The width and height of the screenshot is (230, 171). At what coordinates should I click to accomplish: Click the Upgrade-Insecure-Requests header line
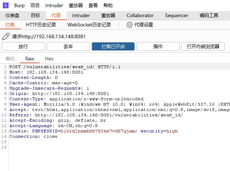click(x=49, y=88)
